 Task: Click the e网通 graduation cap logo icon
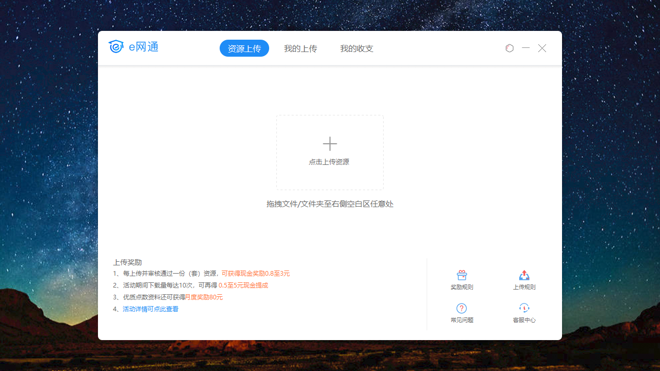click(116, 47)
